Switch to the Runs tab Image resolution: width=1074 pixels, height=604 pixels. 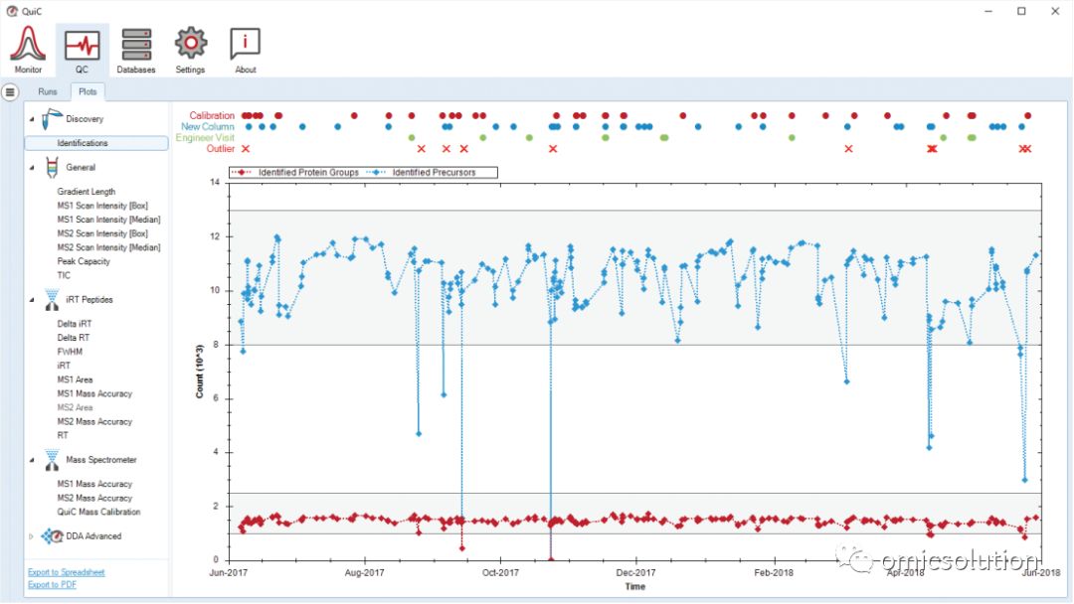click(x=48, y=91)
